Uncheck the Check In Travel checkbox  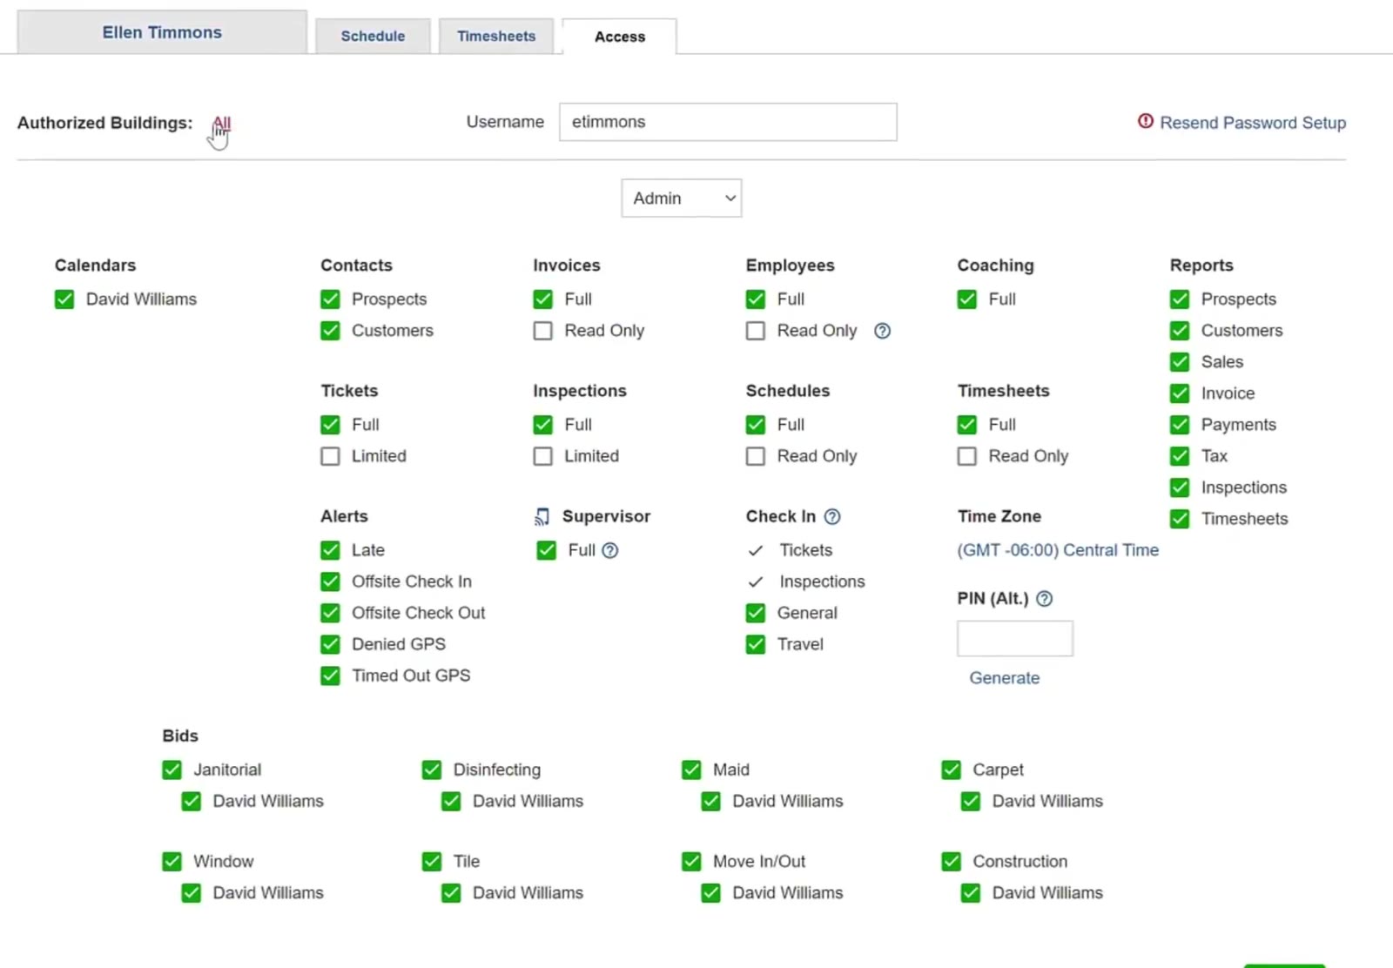pos(756,644)
